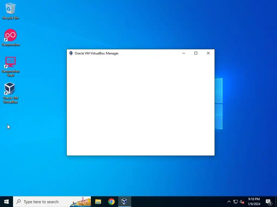Open the clock showing 9:18 PM

click(254, 202)
